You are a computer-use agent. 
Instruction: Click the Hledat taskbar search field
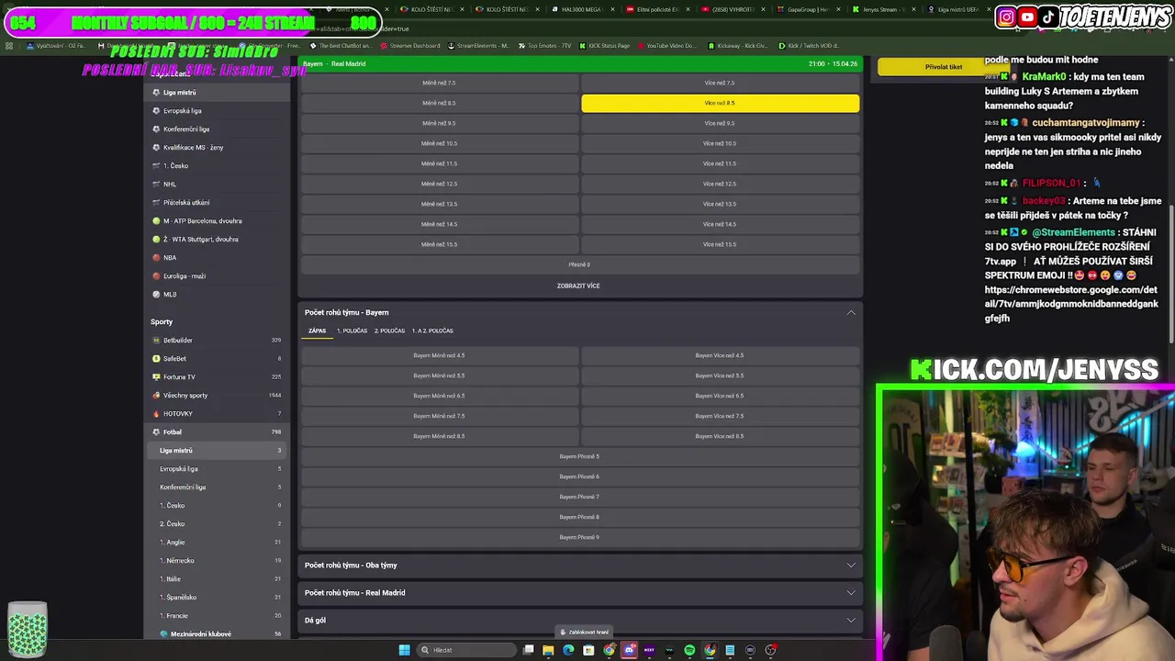click(465, 650)
